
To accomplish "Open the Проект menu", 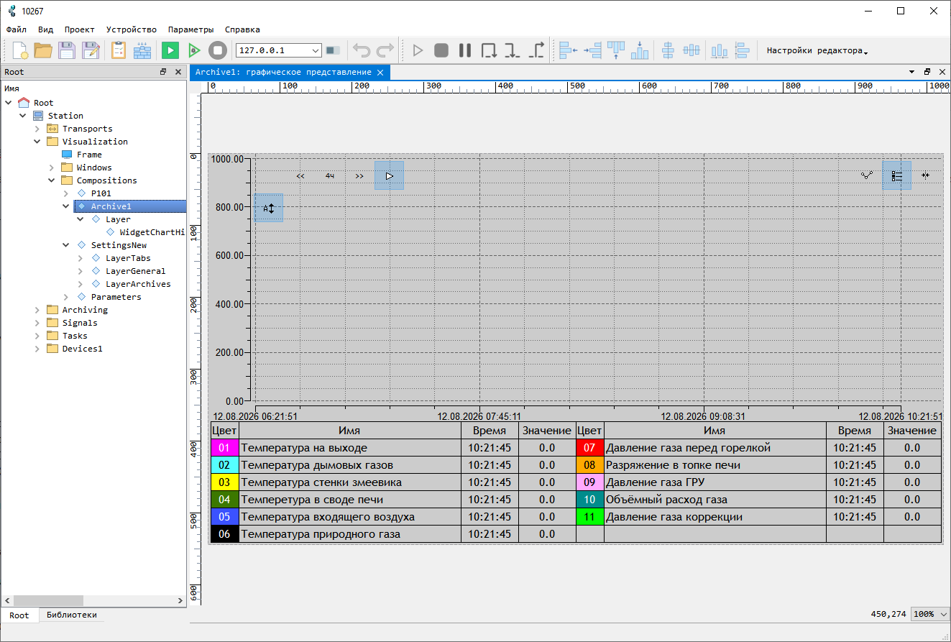I will (79, 29).
